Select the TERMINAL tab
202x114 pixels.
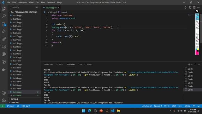pyautogui.click(x=71, y=65)
